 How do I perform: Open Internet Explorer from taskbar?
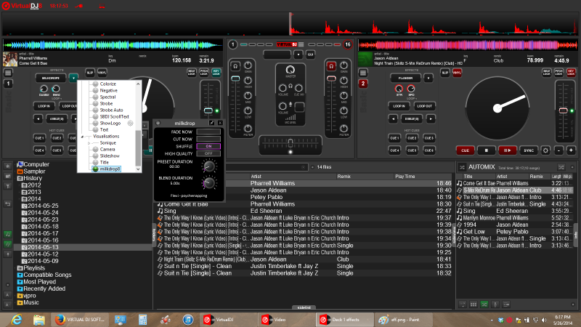point(16,320)
